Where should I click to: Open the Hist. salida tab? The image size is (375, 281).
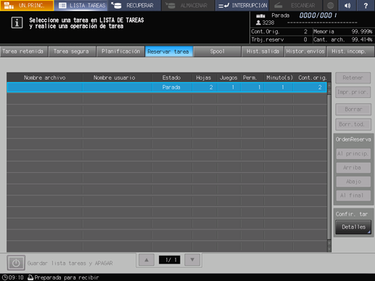(263, 52)
